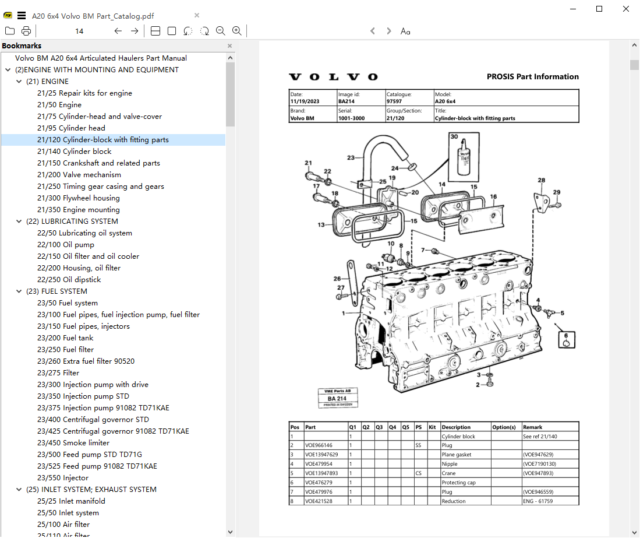Open bookmark 23/450 Smoke limiter
The width and height of the screenshot is (640, 538).
[x=73, y=443]
